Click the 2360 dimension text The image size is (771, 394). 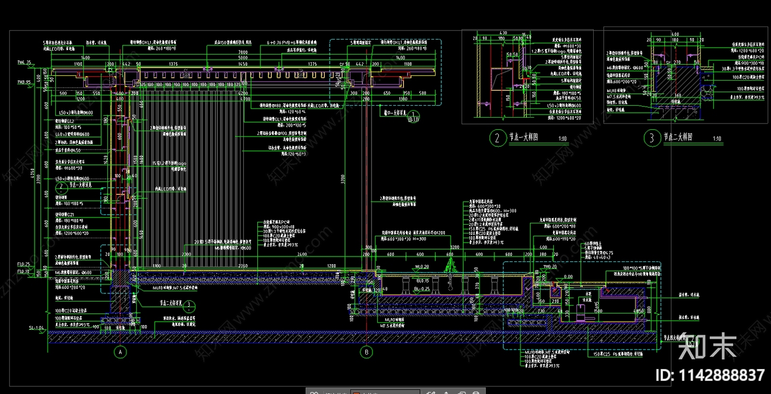pos(243,266)
